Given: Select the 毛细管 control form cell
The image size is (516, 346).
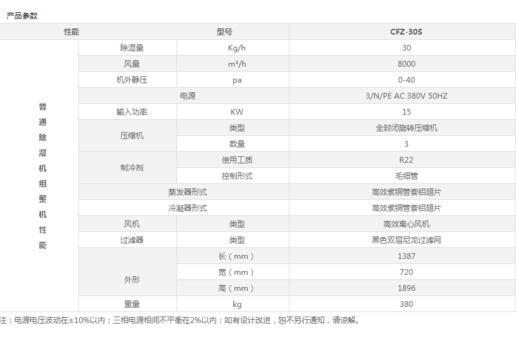Looking at the screenshot, I should tap(406, 176).
